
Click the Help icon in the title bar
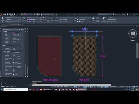[127, 14]
